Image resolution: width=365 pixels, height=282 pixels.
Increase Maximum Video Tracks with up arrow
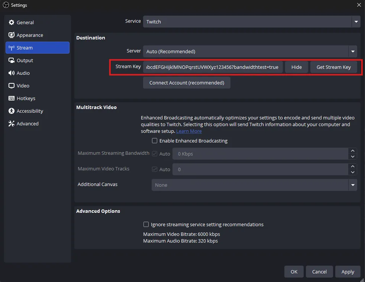[353, 166]
